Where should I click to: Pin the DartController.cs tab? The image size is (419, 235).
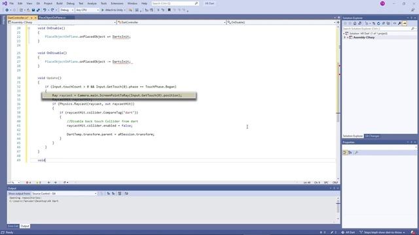tap(31, 18)
